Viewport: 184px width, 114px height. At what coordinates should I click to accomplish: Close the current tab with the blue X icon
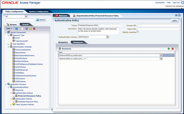176,15
